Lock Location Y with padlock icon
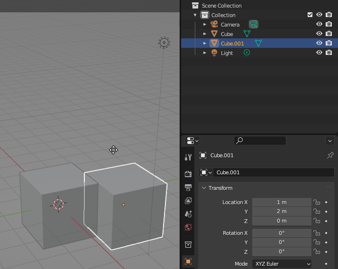Viewport: 338px width, 269px height. pos(317,211)
